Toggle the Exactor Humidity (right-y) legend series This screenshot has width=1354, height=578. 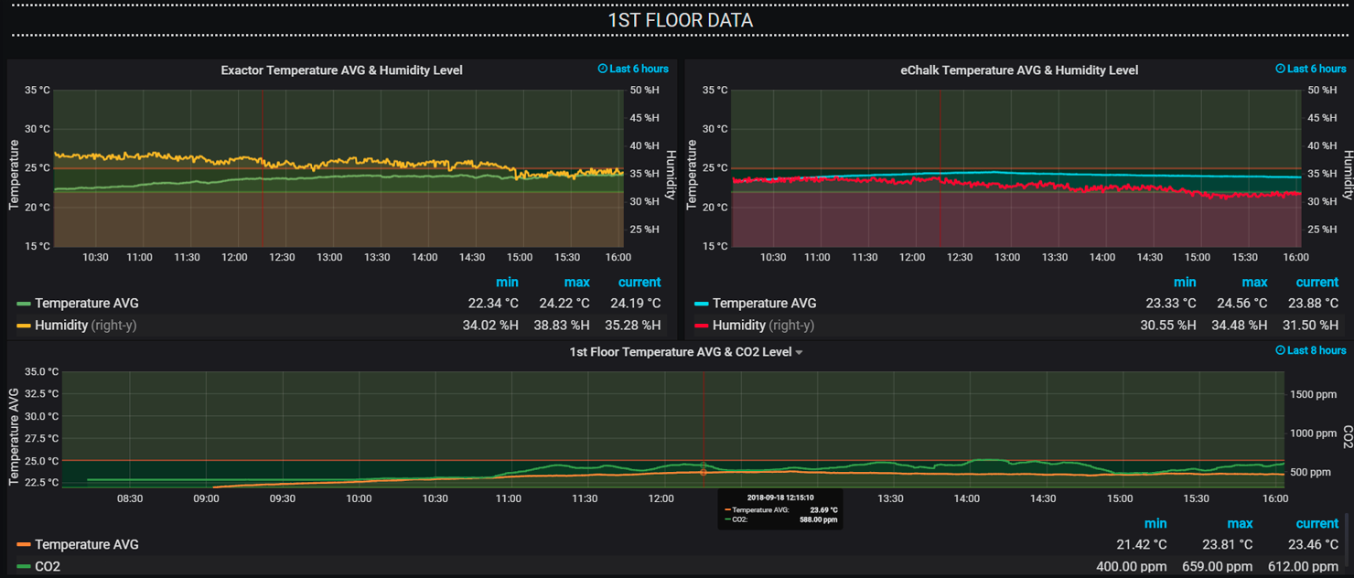pos(85,325)
